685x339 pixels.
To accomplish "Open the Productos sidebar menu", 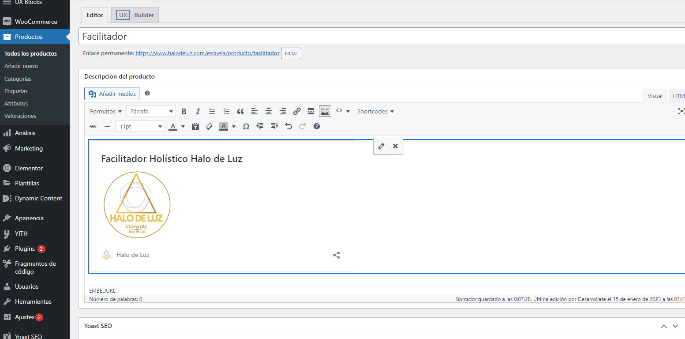I will (x=35, y=37).
